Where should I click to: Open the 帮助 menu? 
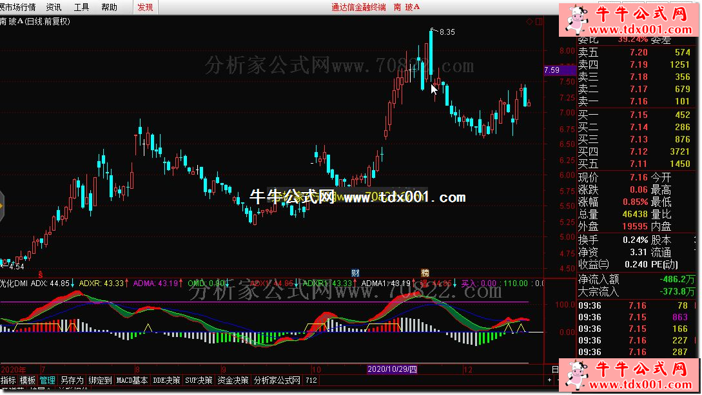click(x=109, y=7)
